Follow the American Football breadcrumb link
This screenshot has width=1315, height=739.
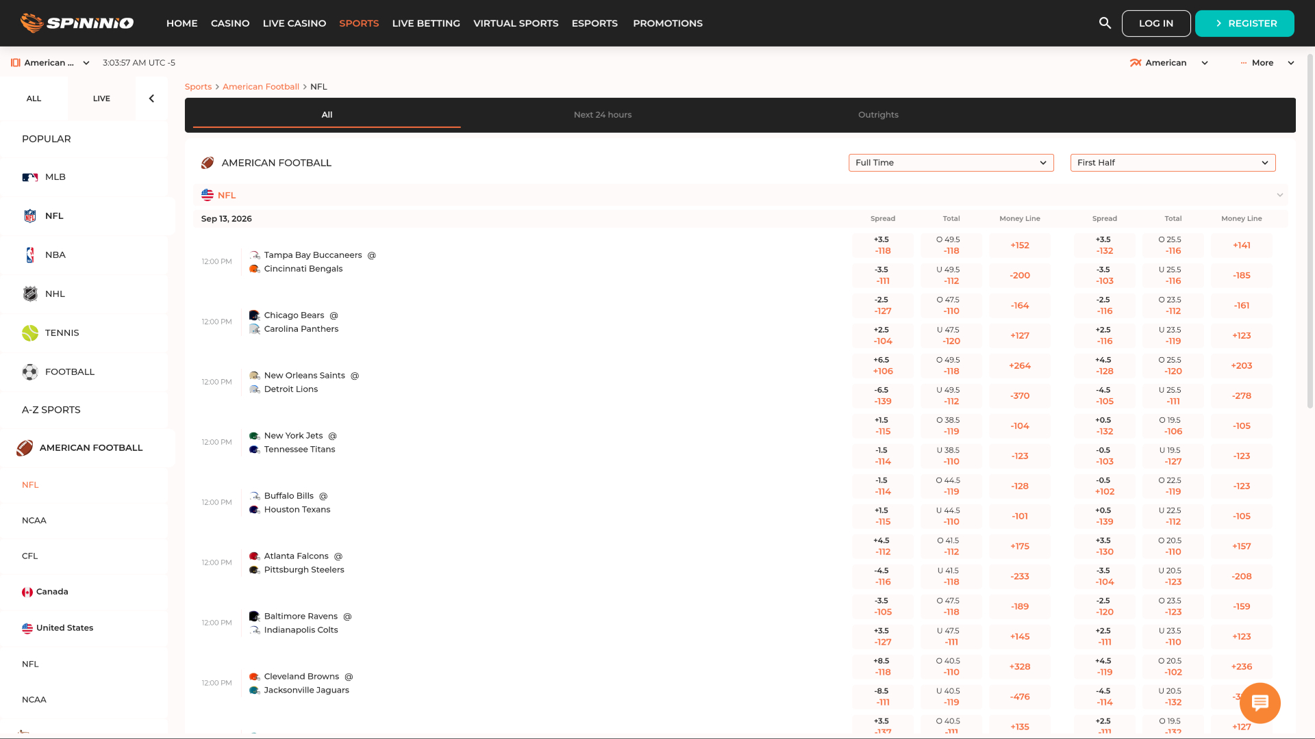[261, 87]
